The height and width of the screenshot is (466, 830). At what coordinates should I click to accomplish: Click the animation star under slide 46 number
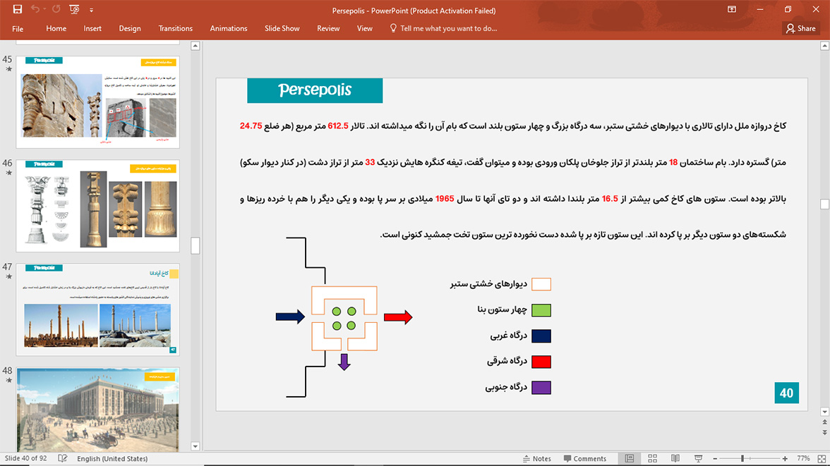pos(8,173)
